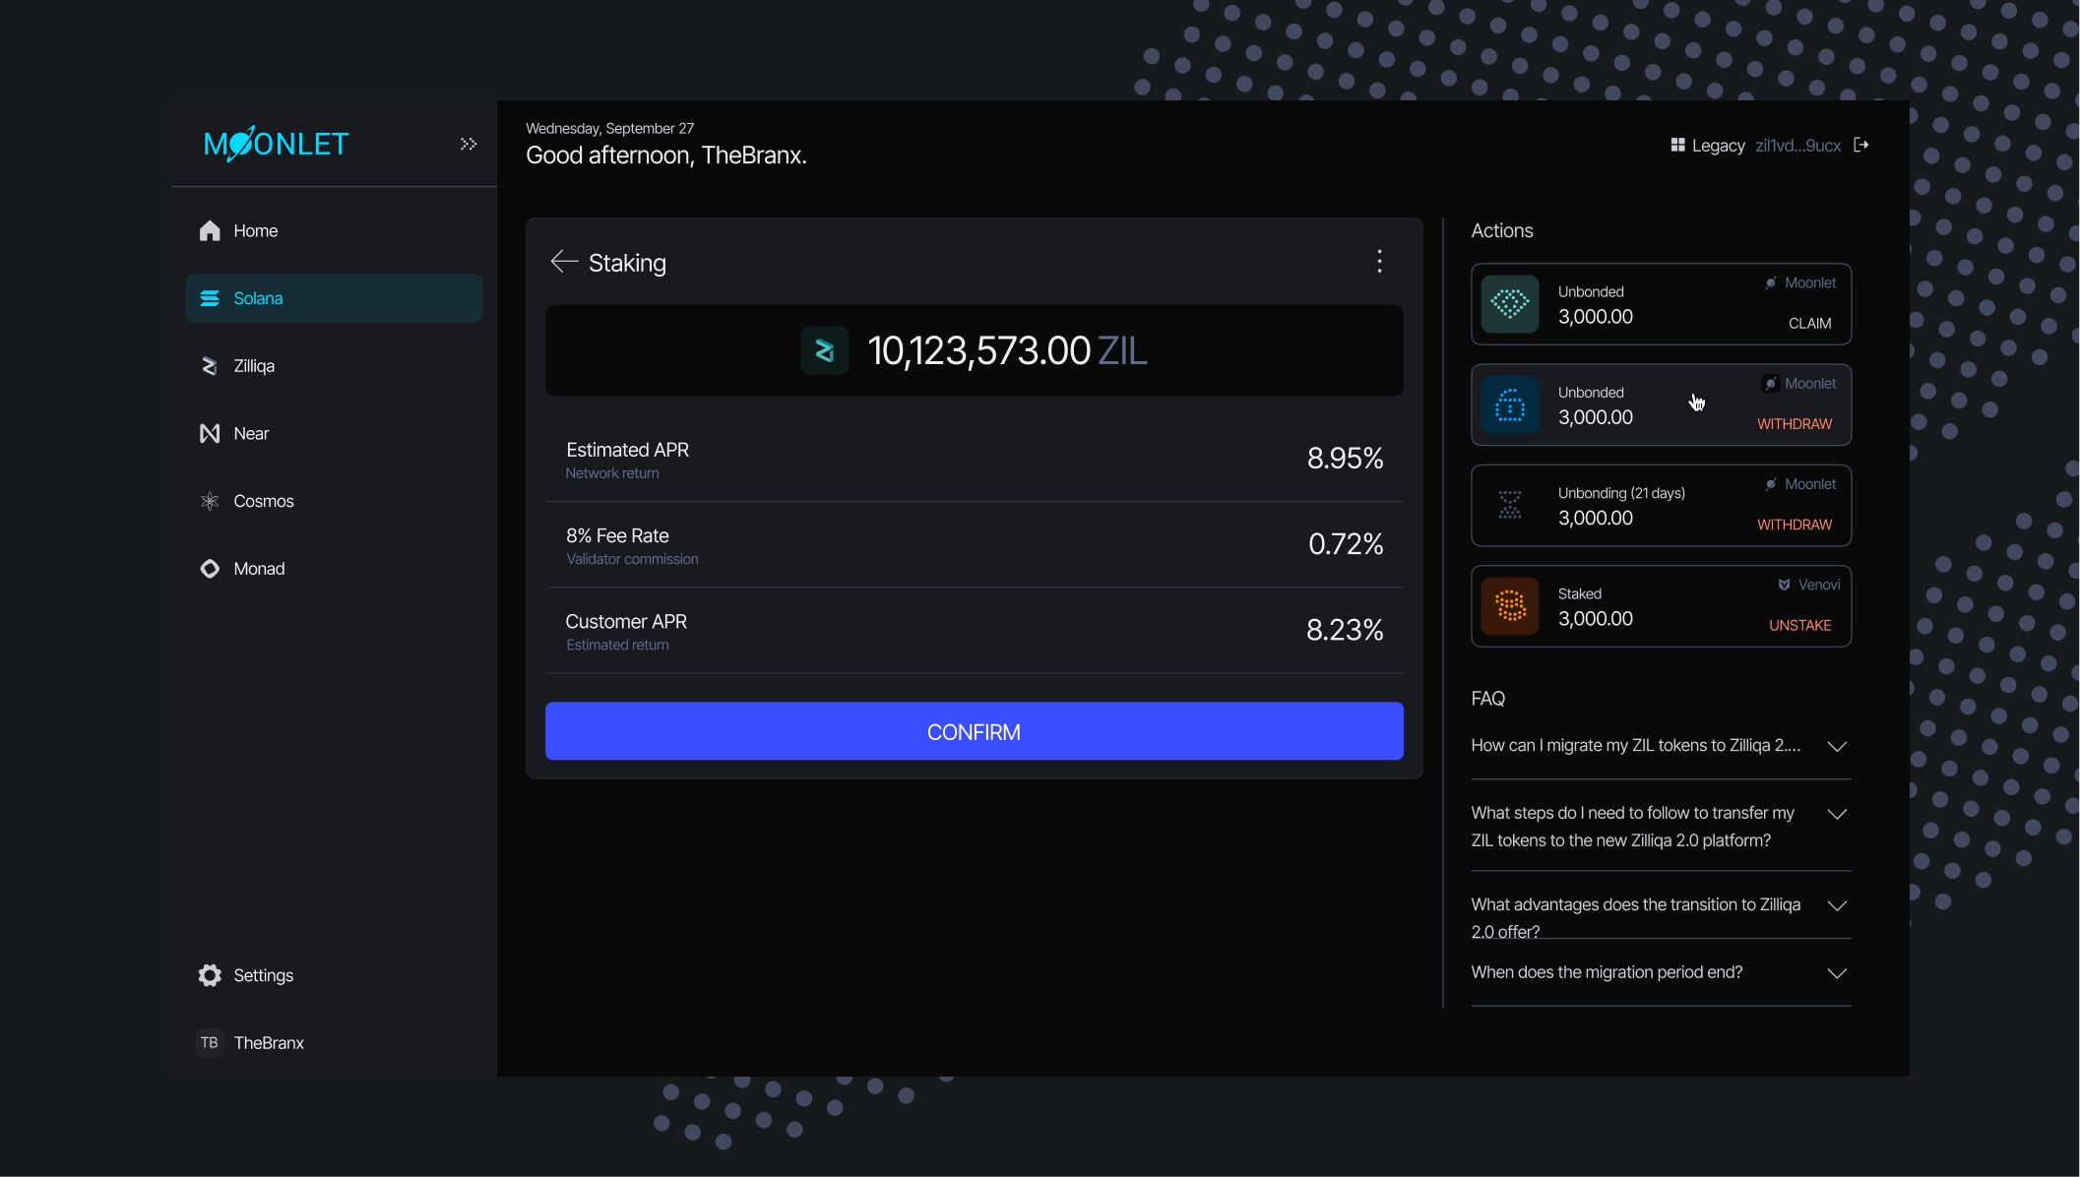Expand the transfer steps FAQ question
This screenshot has height=1177, width=2080.
click(1836, 814)
